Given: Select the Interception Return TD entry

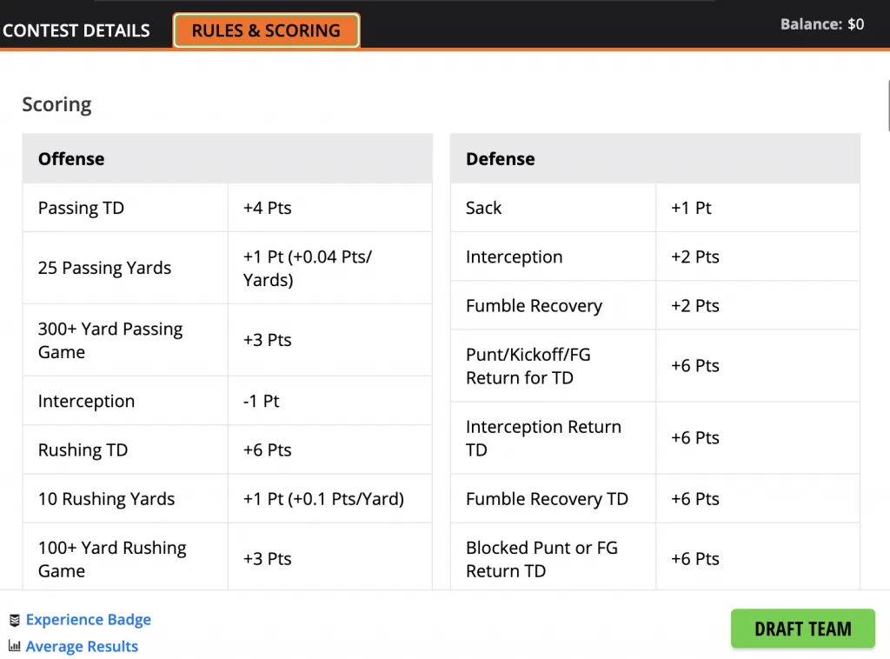Looking at the screenshot, I should point(543,437).
